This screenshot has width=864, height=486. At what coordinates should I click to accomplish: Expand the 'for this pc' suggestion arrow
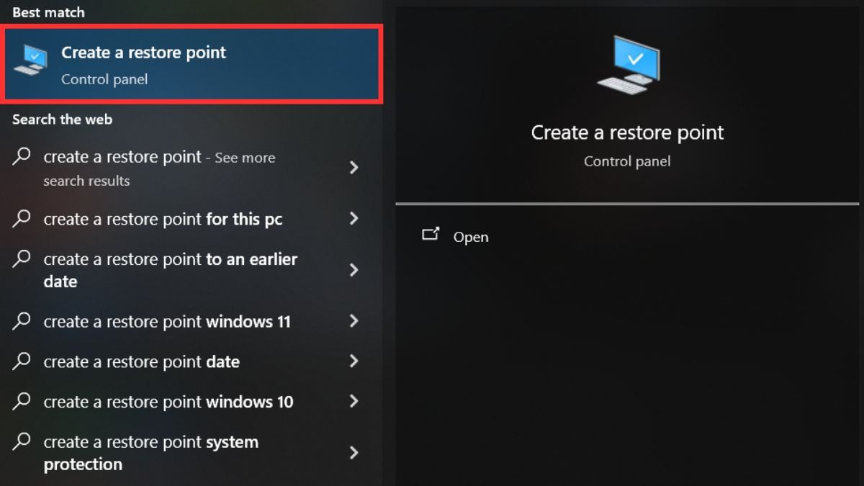tap(354, 218)
